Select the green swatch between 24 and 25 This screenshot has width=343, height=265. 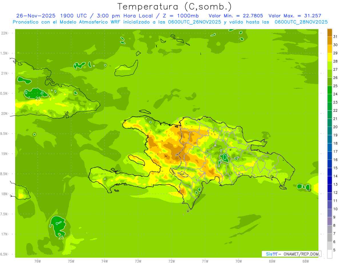[330, 90]
